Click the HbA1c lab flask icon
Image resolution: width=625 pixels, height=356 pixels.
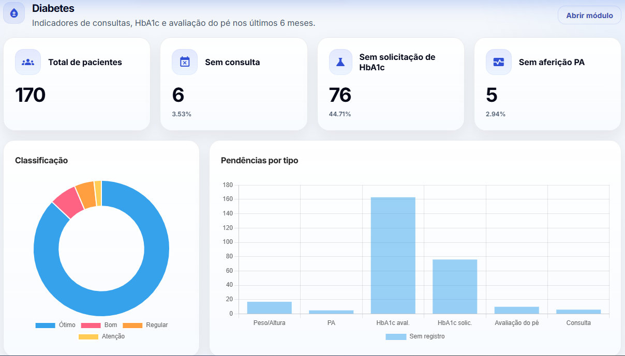[341, 62]
